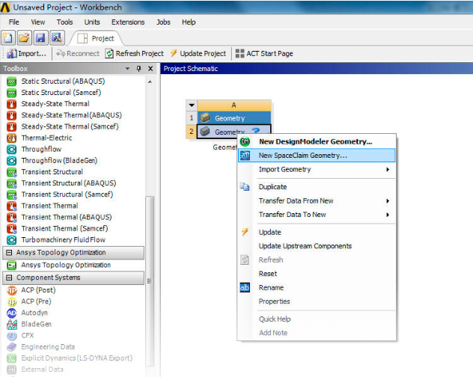Viewport: 473px width, 377px height.
Task: Switch to the Project tab
Action: 96,38
